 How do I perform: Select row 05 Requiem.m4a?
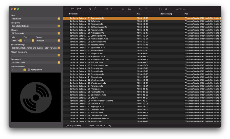142,30
